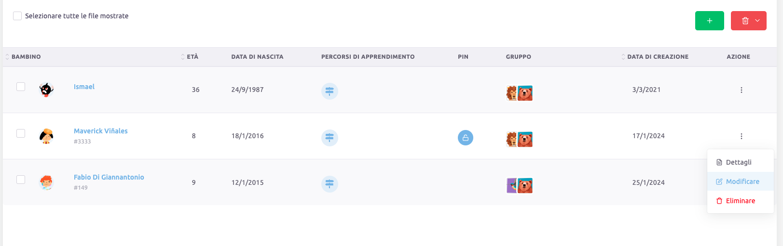
Task: Open the three-dot action menu for Ismael
Action: coord(741,90)
